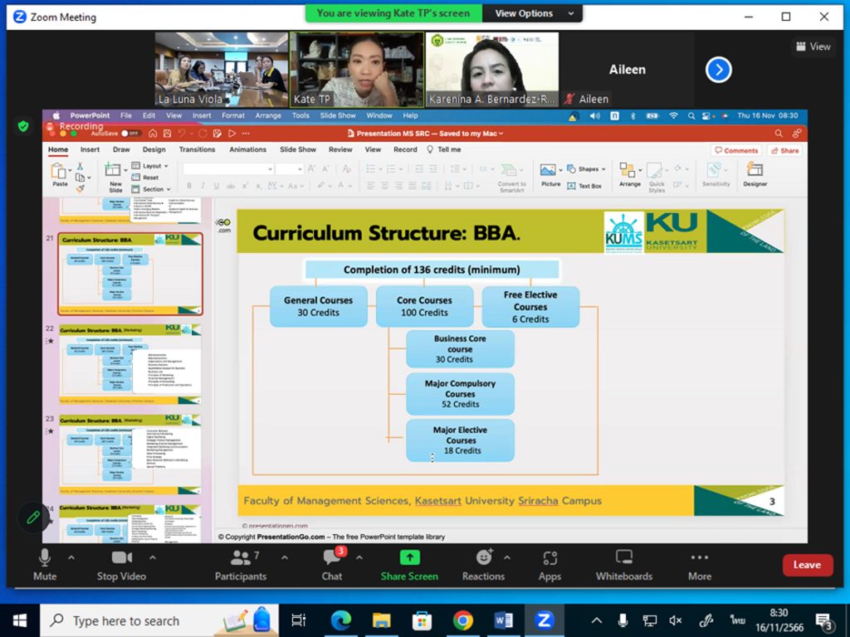The width and height of the screenshot is (850, 637).
Task: Insert a Text Box
Action: 584,186
